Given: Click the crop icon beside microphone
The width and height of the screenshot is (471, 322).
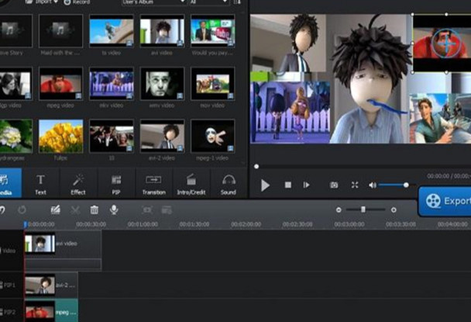Looking at the screenshot, I should tap(147, 209).
